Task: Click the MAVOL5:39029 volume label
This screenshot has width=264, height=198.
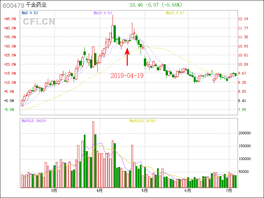Action: pyautogui.click(x=34, y=121)
